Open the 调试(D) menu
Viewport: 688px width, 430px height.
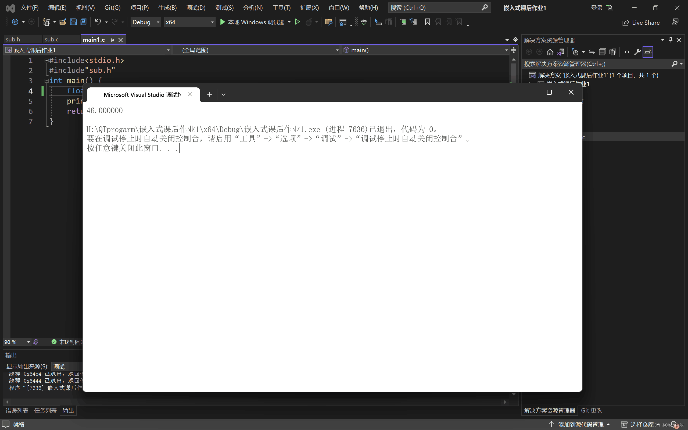click(196, 8)
